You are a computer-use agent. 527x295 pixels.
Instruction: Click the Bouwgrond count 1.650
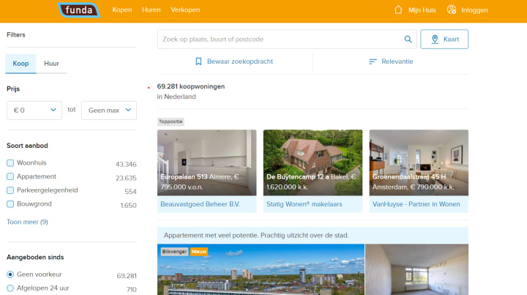tap(128, 205)
